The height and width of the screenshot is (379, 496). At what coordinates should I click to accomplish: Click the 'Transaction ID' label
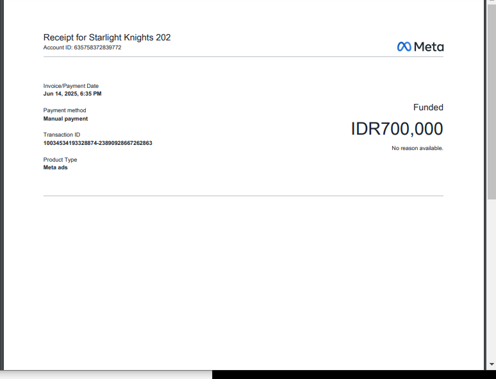(x=62, y=135)
